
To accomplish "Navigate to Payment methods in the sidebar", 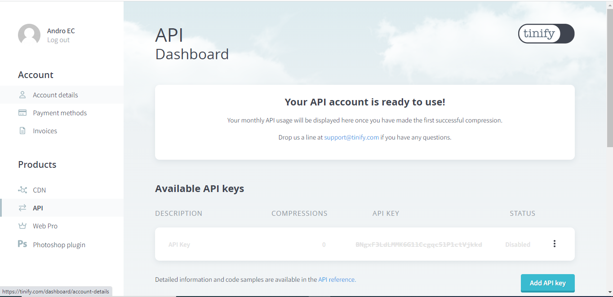I will tap(59, 113).
